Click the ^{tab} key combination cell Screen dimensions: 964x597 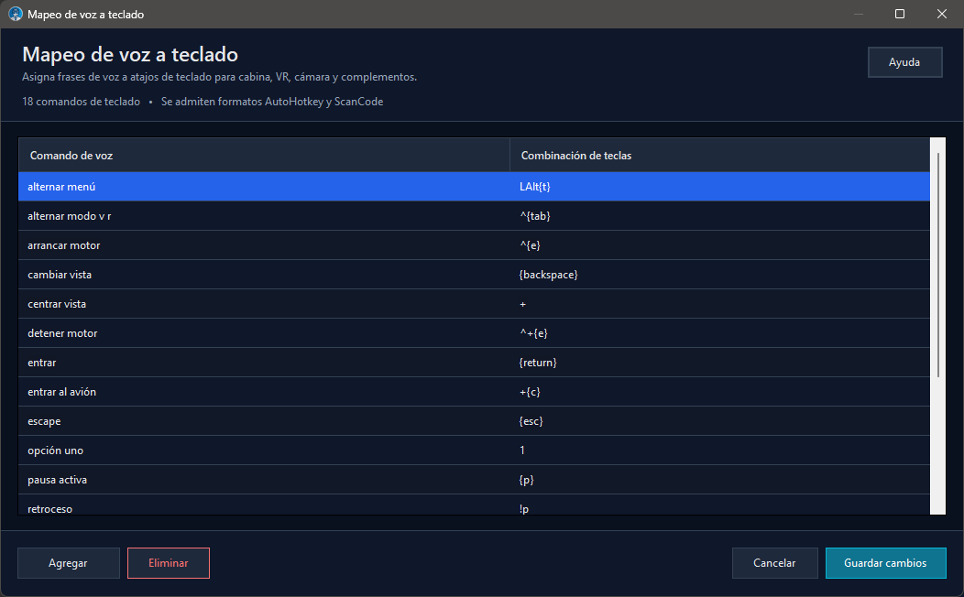coord(720,216)
